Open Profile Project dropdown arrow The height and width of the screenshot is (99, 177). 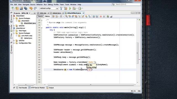(82, 8)
